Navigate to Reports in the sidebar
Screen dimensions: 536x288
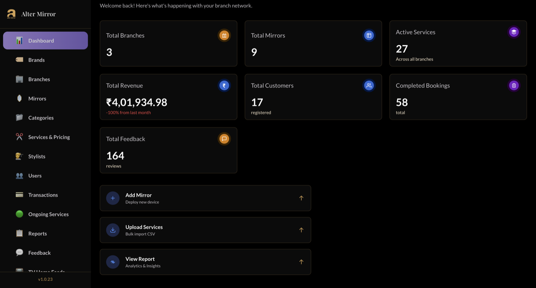pyautogui.click(x=46, y=233)
